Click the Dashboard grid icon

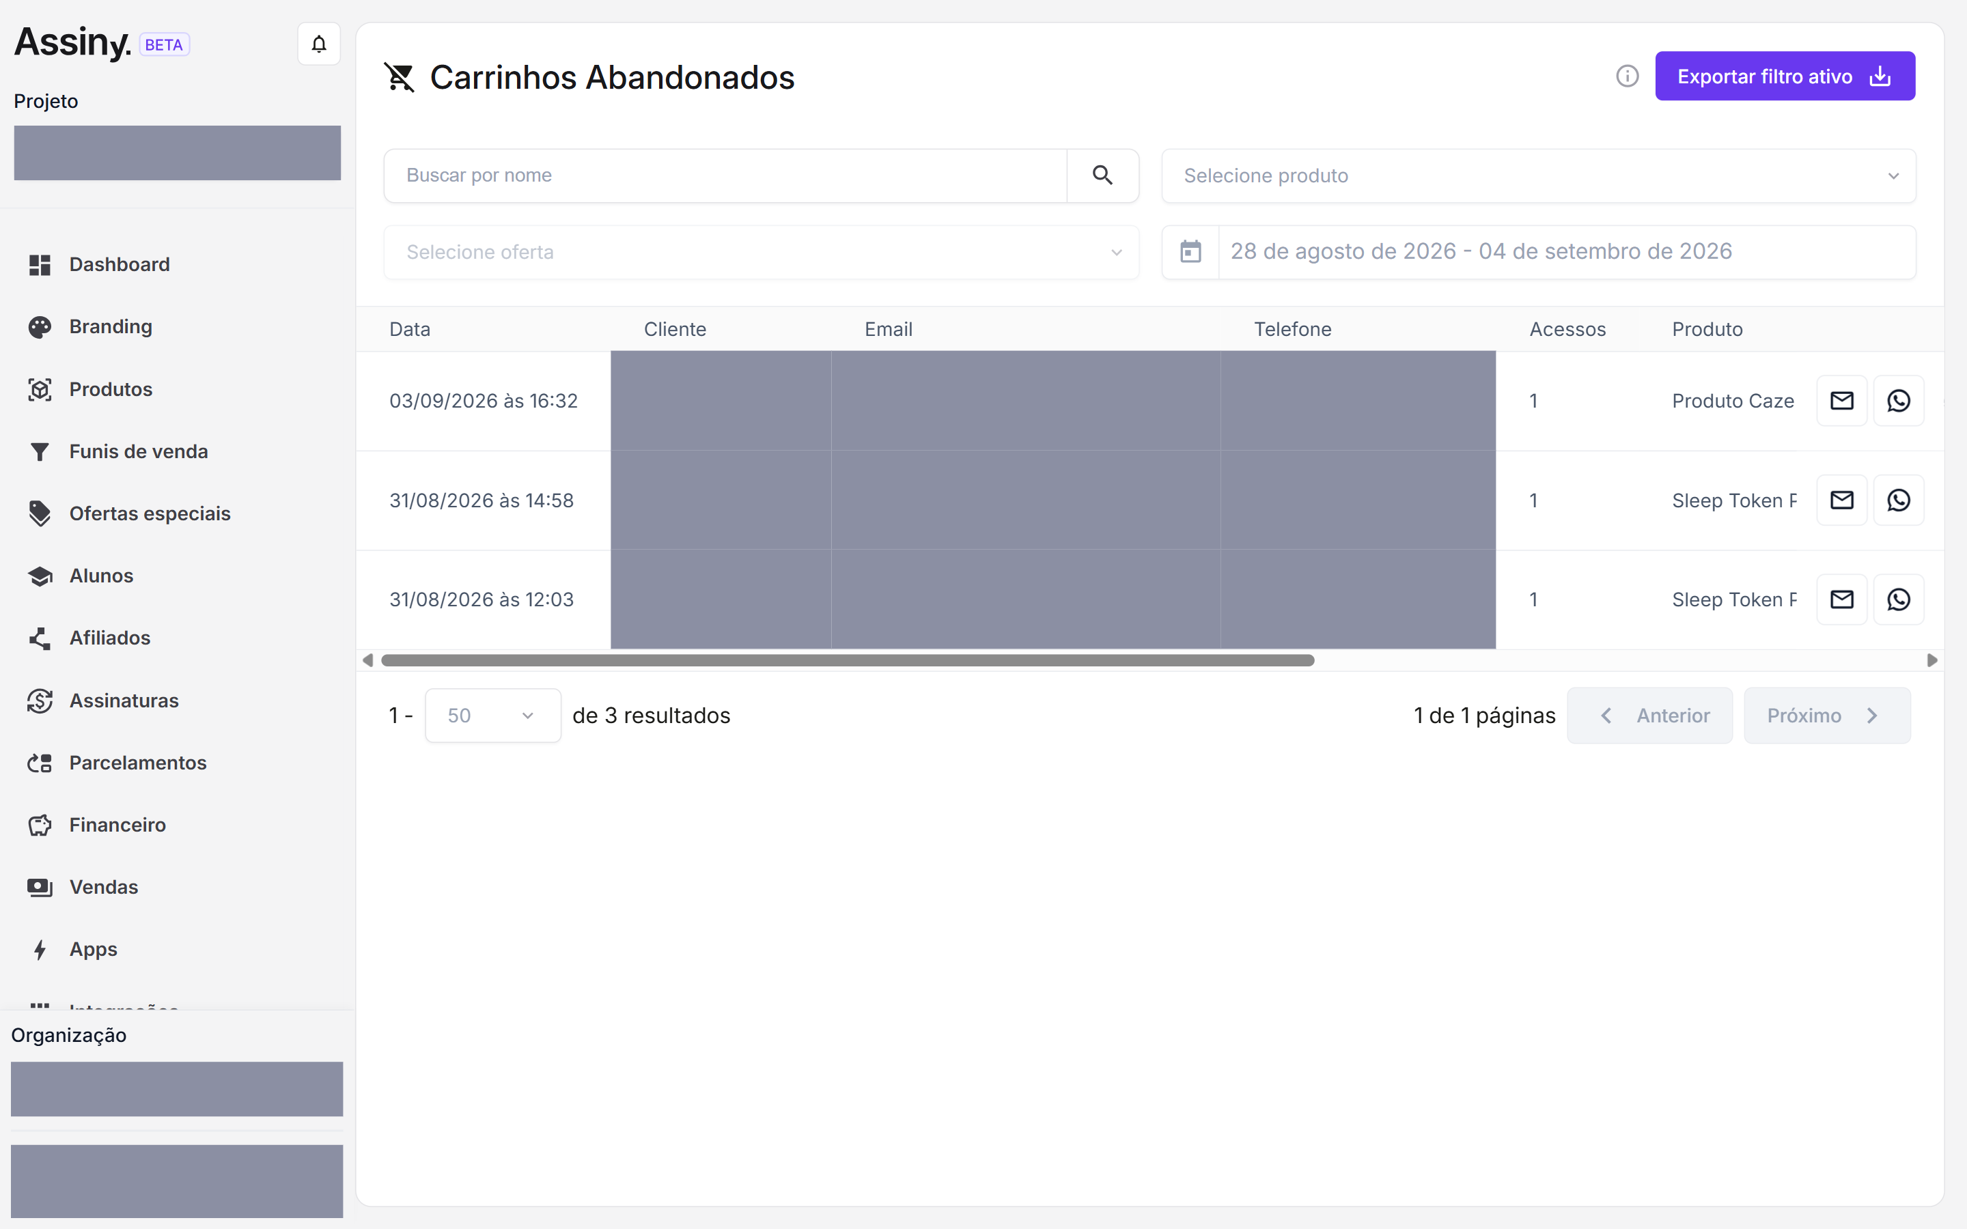40,265
